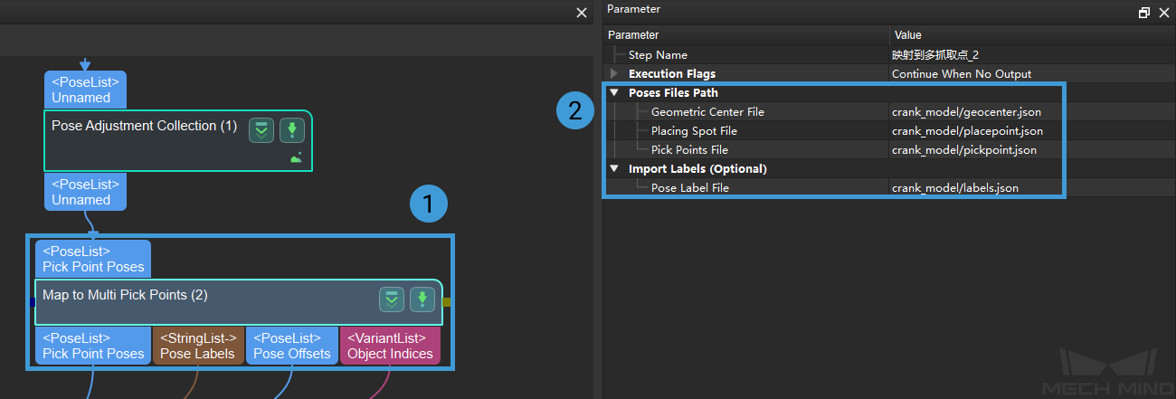Click small green icon in Pose Adjustment Collection corner

click(296, 158)
